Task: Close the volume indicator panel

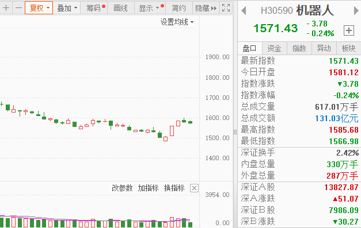Action: [x=194, y=188]
